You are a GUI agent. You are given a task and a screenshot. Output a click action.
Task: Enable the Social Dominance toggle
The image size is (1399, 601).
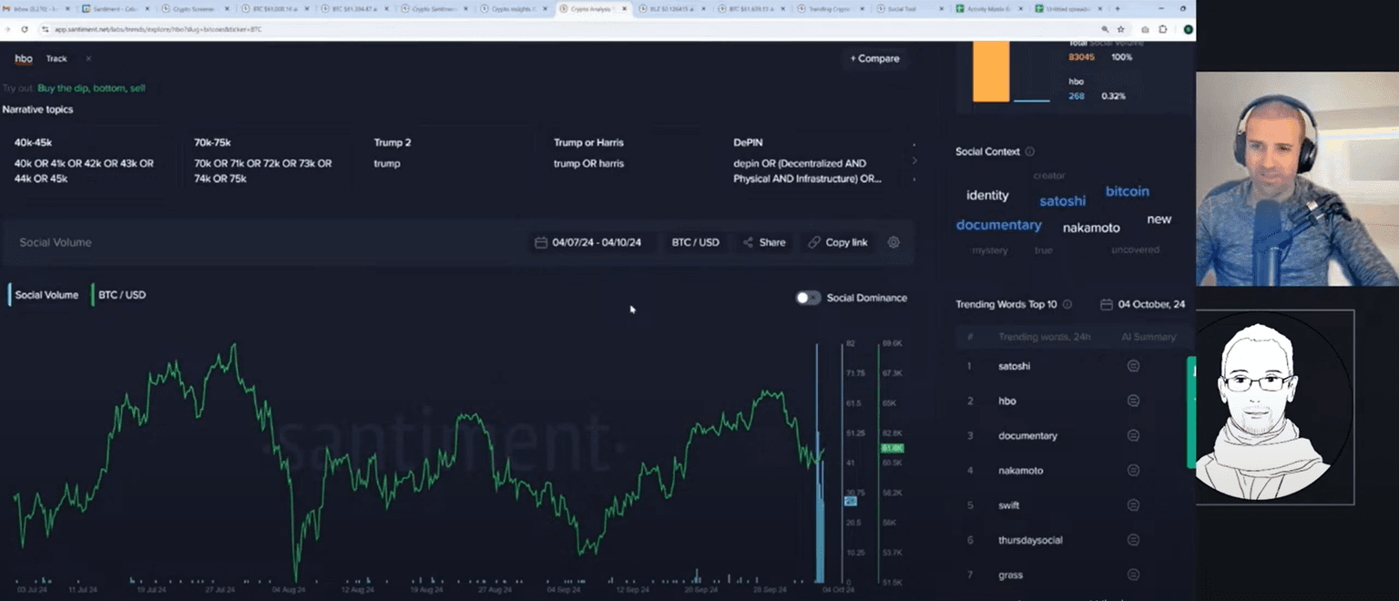pos(808,298)
